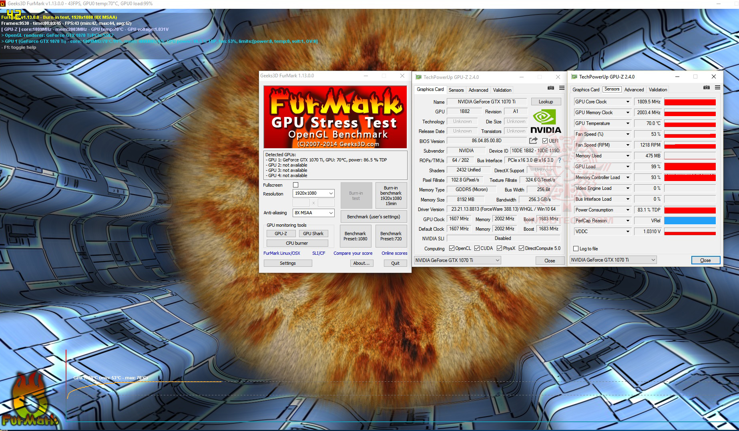Screen dimensions: 739x431
Task: Click the camera icon in GPU-Z Sensors window
Action: coord(707,87)
